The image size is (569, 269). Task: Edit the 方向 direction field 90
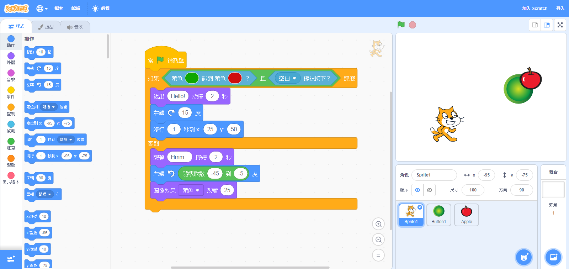click(522, 190)
